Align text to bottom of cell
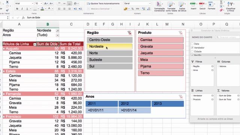This screenshot has width=240, height=135. (x=69, y=3)
